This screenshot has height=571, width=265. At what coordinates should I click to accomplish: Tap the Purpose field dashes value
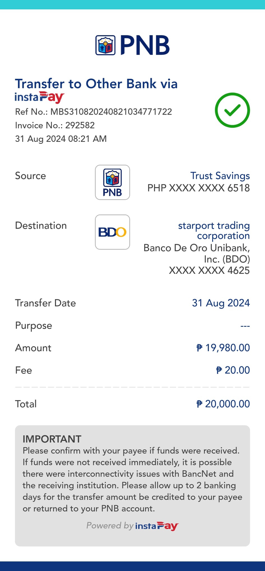pyautogui.click(x=245, y=326)
